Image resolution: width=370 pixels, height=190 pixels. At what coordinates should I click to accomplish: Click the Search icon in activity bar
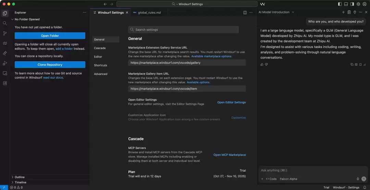5,23
